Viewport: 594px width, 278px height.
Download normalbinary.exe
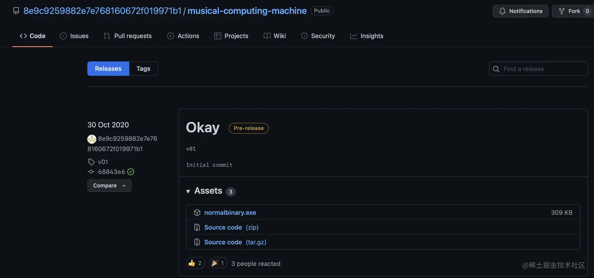230,213
